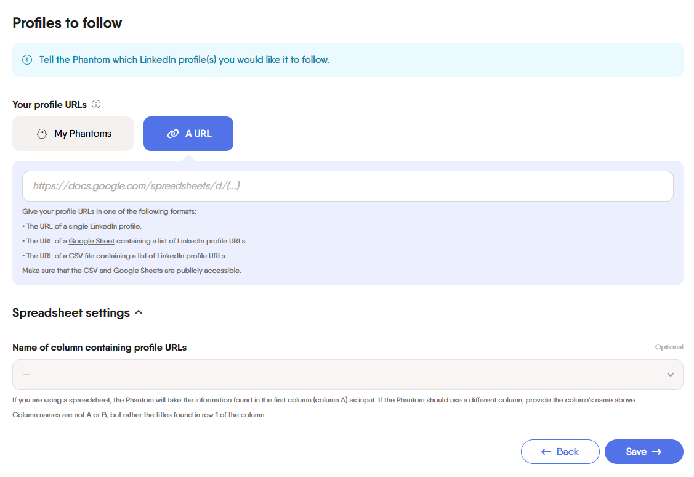Click the Optional label

point(669,347)
